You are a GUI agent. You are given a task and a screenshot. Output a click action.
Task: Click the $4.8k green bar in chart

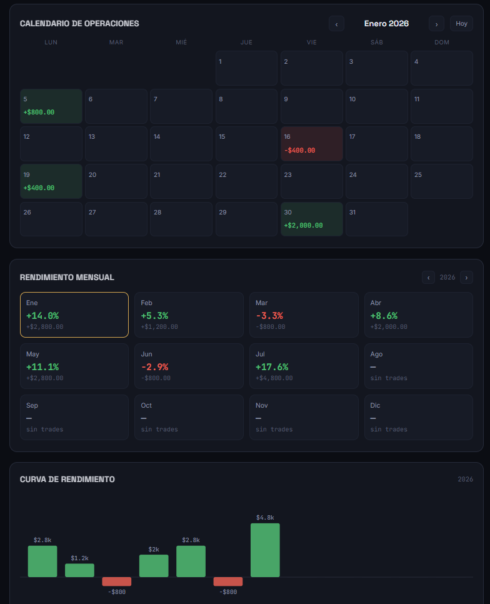pyautogui.click(x=265, y=550)
